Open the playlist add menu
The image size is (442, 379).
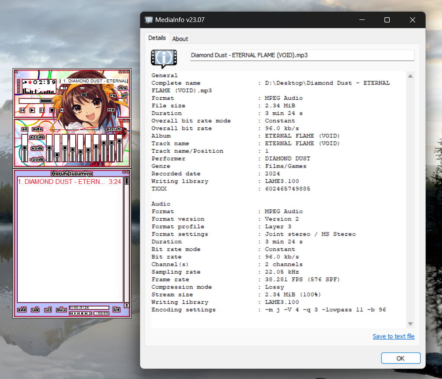tap(22, 310)
